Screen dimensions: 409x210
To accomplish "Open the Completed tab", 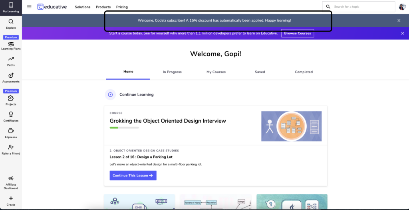I will click(304, 72).
